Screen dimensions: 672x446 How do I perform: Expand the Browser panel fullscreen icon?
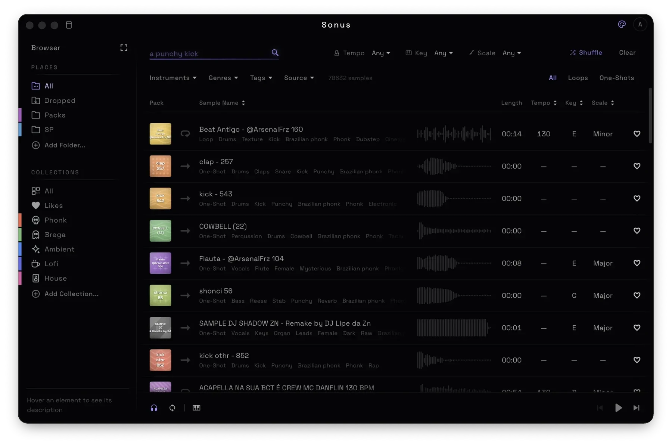click(x=124, y=48)
